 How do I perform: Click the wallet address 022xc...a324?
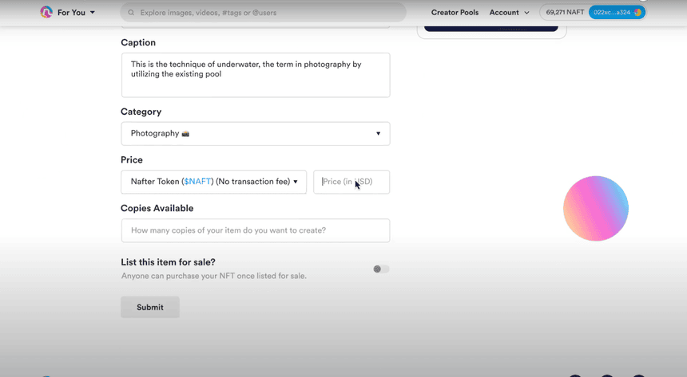611,13
